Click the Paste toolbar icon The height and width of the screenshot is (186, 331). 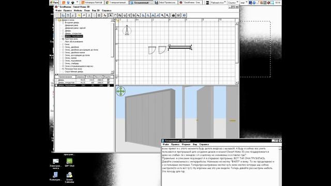click(99, 16)
